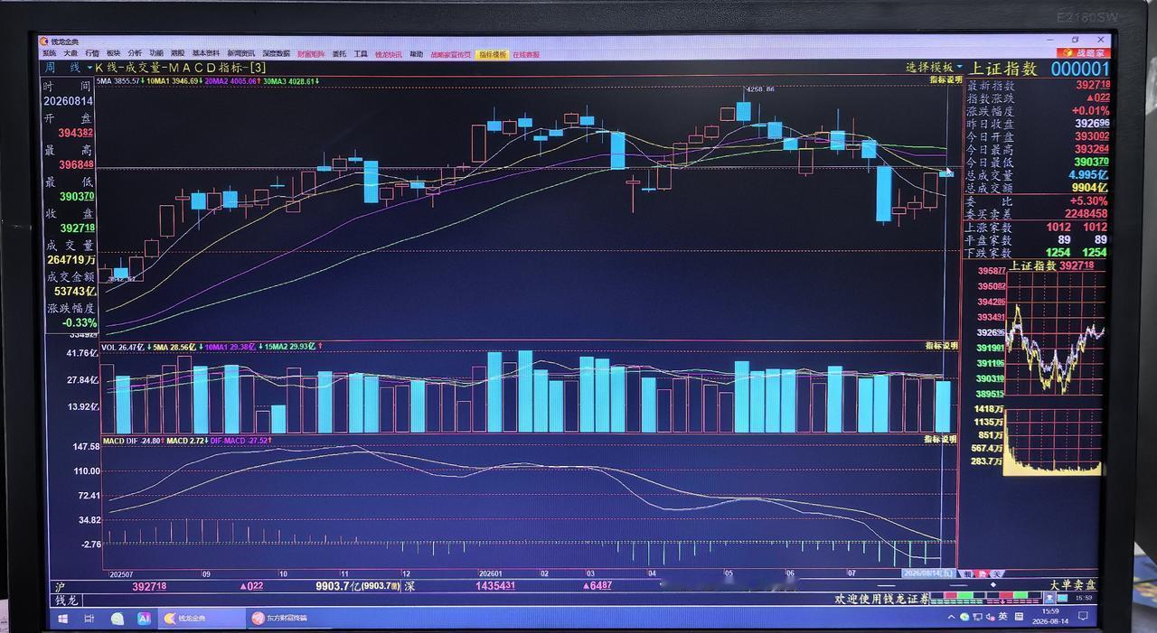Screen dimensions: 1157x633
Task: Click the 202507 label on time axis
Action: (x=121, y=573)
